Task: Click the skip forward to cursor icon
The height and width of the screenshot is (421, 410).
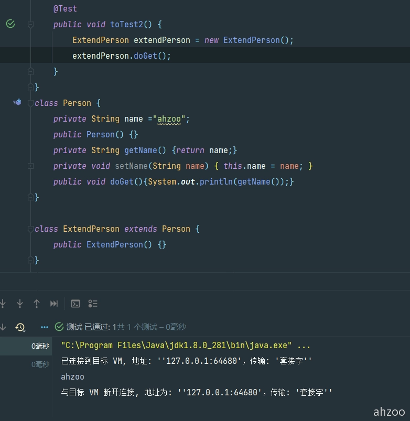Action: pyautogui.click(x=54, y=304)
